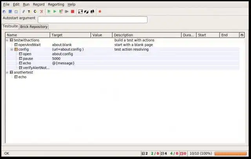Click the command icon beside pause

pos(20,58)
